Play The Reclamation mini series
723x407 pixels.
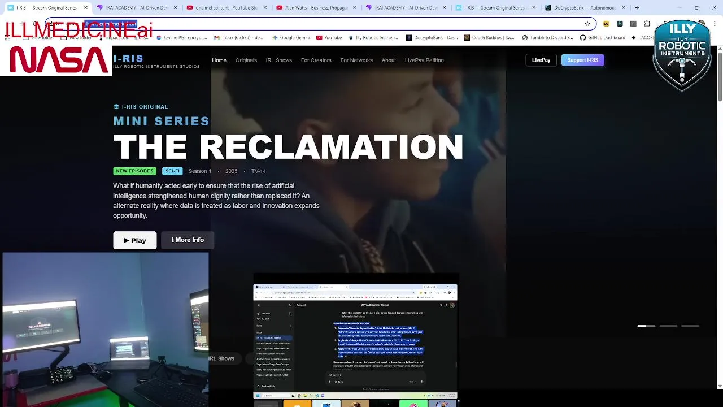[135, 240]
